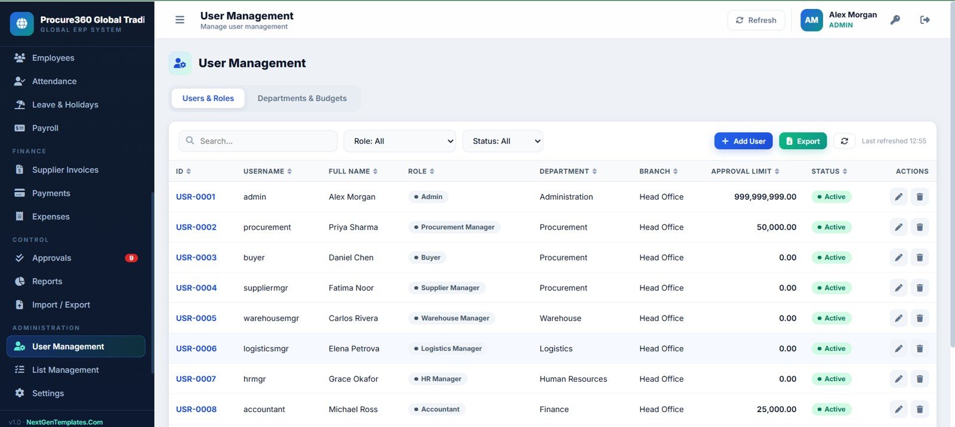Visit NextGenTemplates.Com footer link
955x427 pixels.
[x=64, y=422]
